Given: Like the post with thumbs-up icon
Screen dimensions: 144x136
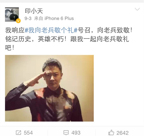Looking at the screenshot, I should (111, 132).
